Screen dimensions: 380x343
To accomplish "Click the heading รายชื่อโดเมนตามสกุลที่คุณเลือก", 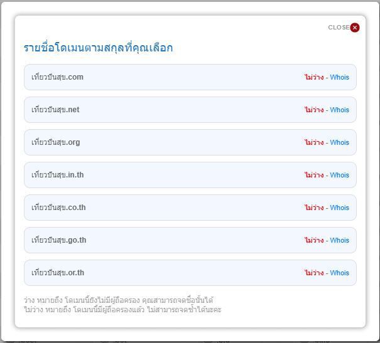I will (98, 48).
